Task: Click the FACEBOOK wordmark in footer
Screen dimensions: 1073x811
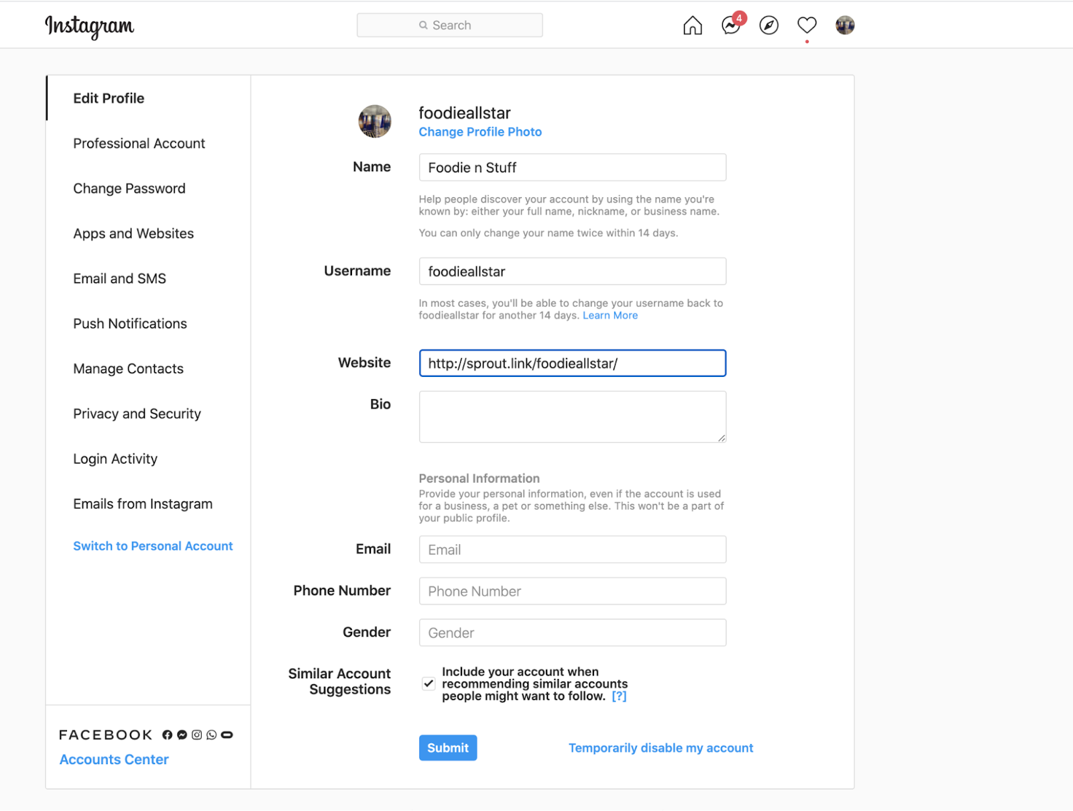Action: tap(105, 735)
